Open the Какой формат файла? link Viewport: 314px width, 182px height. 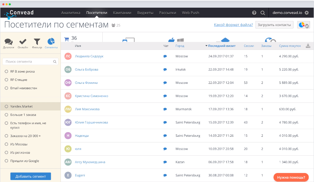click(x=233, y=25)
